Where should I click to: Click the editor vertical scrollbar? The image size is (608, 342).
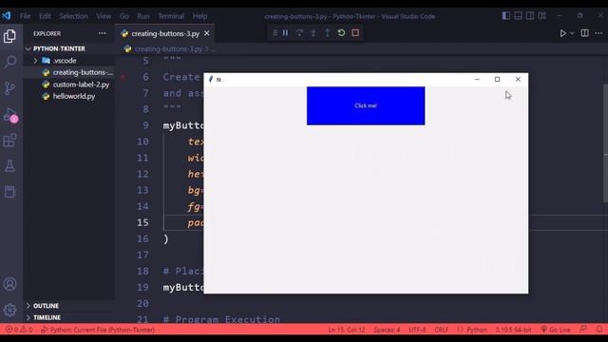click(605, 143)
